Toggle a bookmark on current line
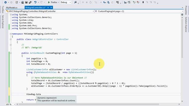189x106 pixels. point(143,2)
